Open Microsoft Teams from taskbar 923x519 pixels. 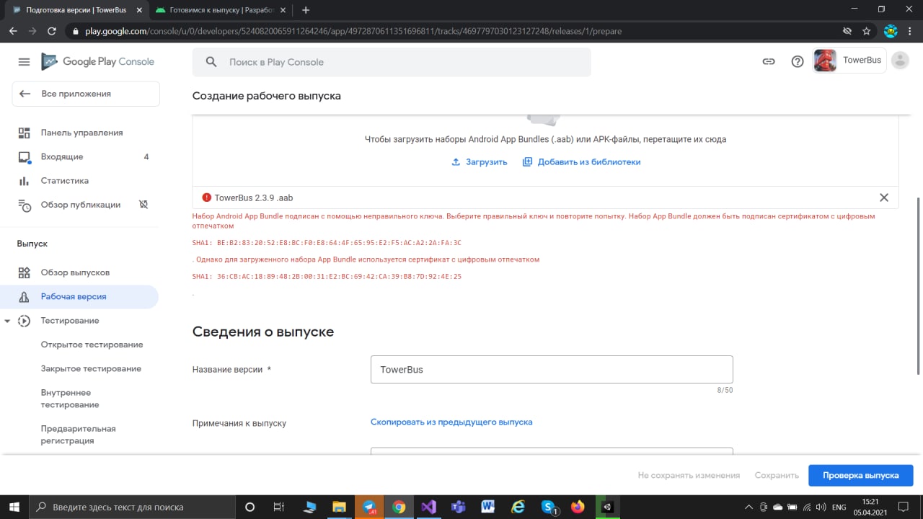[458, 507]
